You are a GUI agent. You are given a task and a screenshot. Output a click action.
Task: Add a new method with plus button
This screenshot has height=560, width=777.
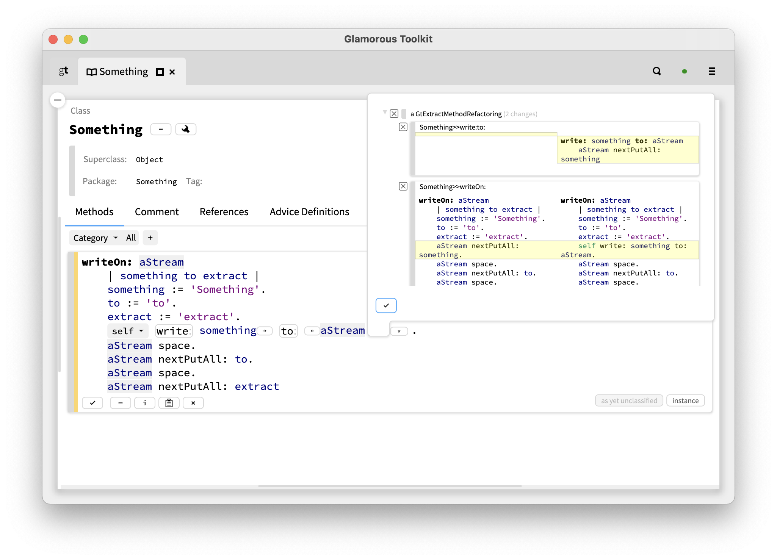tap(150, 238)
